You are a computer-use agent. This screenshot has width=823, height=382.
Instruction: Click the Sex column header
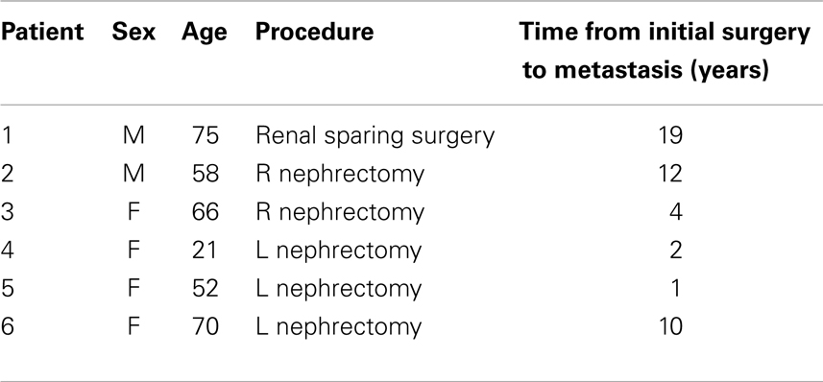point(133,32)
